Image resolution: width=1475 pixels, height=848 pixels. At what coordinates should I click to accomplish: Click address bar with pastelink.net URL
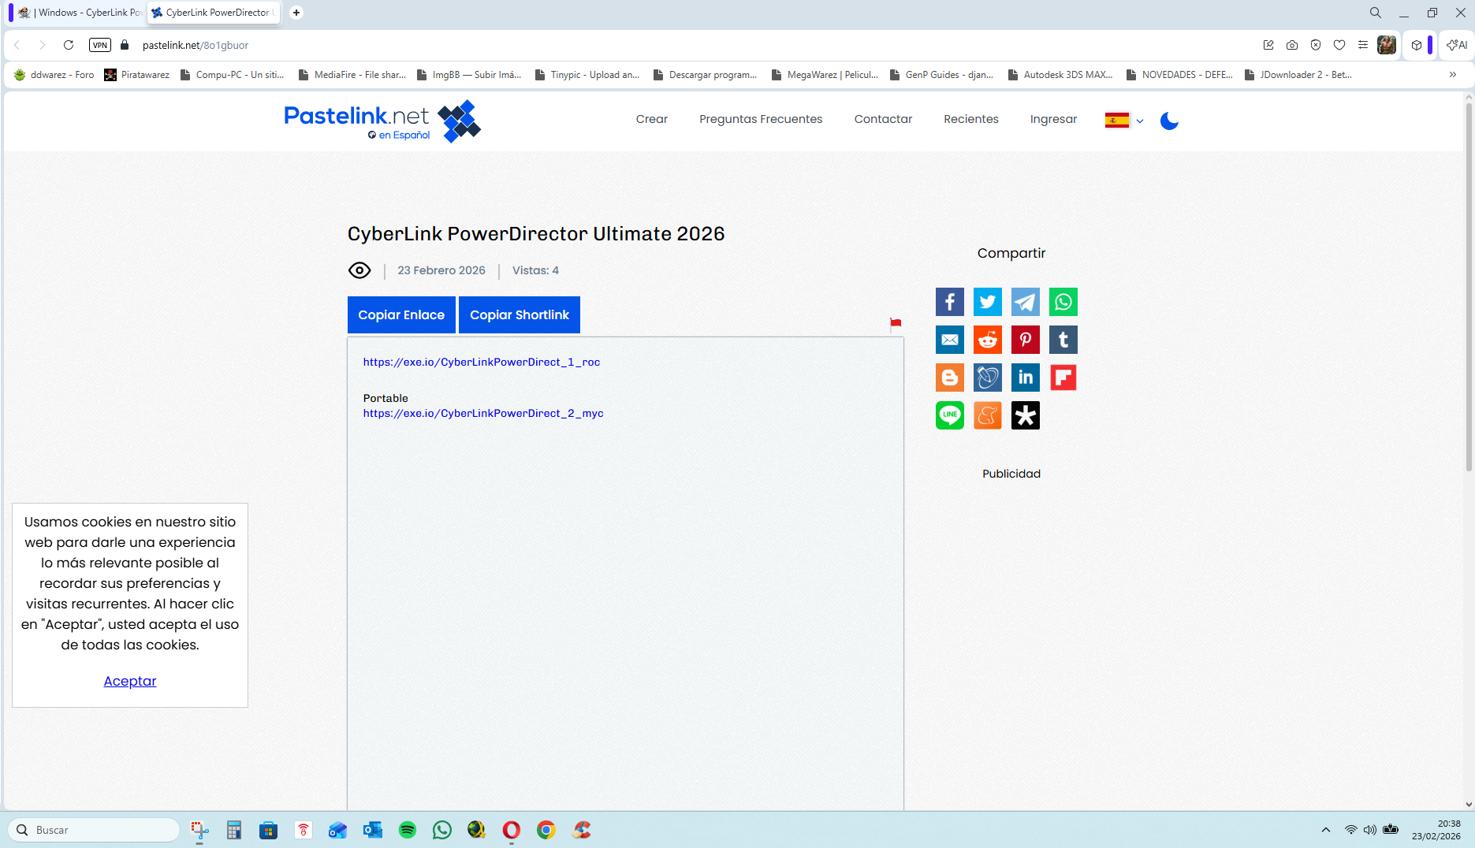[196, 45]
